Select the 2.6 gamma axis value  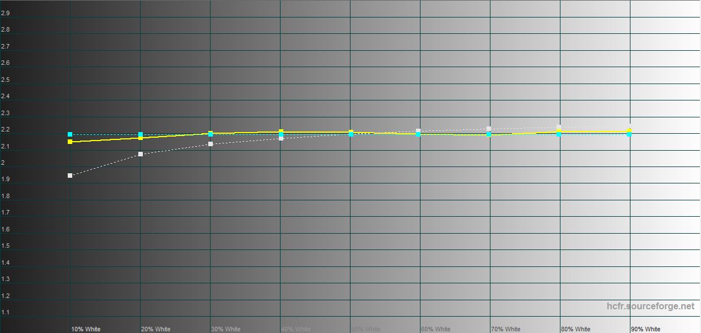click(5, 63)
